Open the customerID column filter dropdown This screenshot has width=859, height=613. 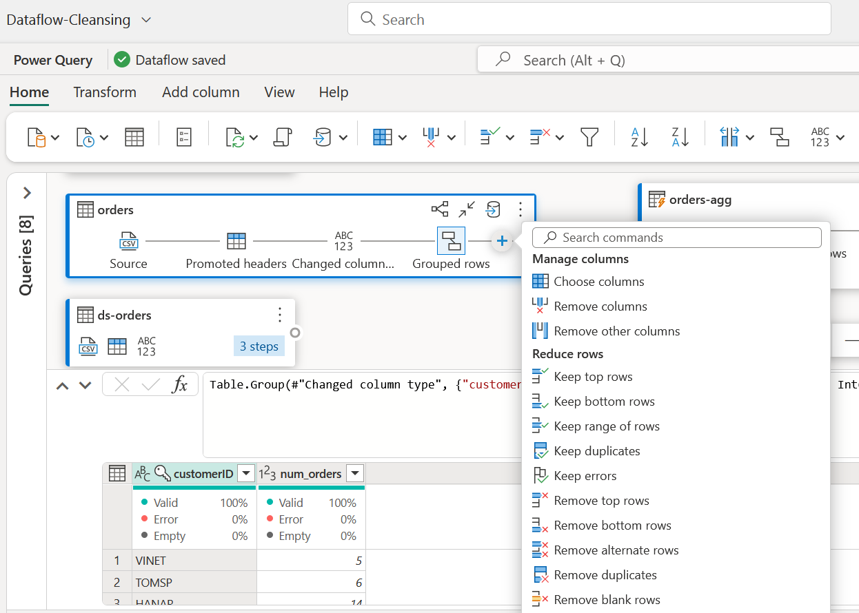pyautogui.click(x=246, y=473)
